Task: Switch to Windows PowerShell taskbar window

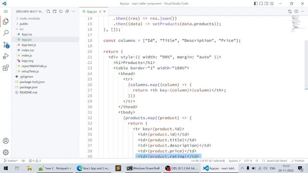Action: [143, 168]
